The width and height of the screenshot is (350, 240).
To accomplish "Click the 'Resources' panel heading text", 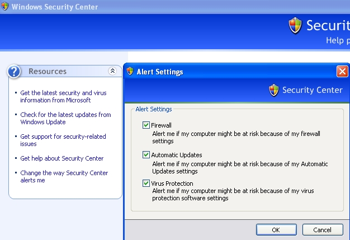I will pos(48,71).
